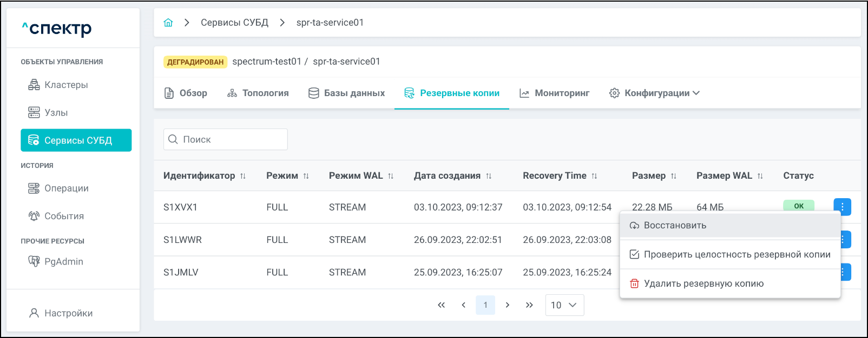868x338 pixels.
Task: Launch PgAdmin from sidebar
Action: pyautogui.click(x=63, y=261)
